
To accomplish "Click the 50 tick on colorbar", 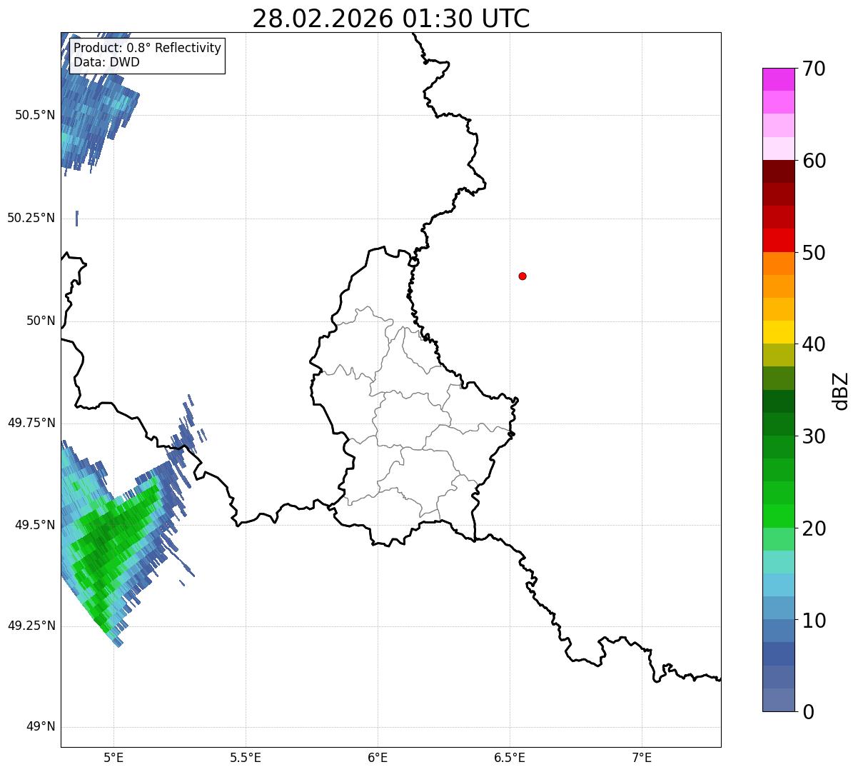I will click(x=813, y=253).
